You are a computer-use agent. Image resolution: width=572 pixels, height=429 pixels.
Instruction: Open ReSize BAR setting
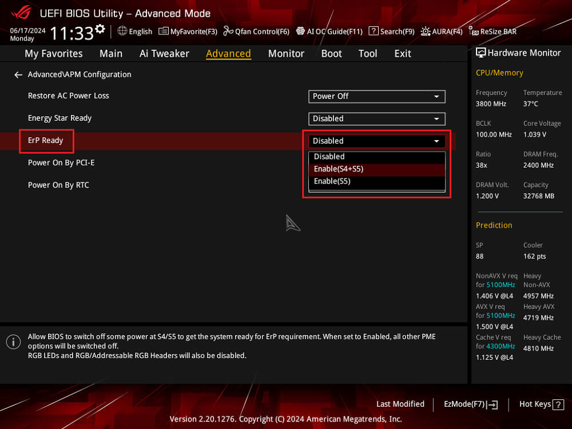[493, 31]
